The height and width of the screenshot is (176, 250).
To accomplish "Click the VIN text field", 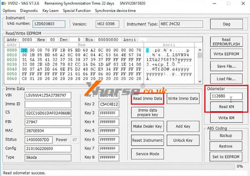I will point(48,96).
